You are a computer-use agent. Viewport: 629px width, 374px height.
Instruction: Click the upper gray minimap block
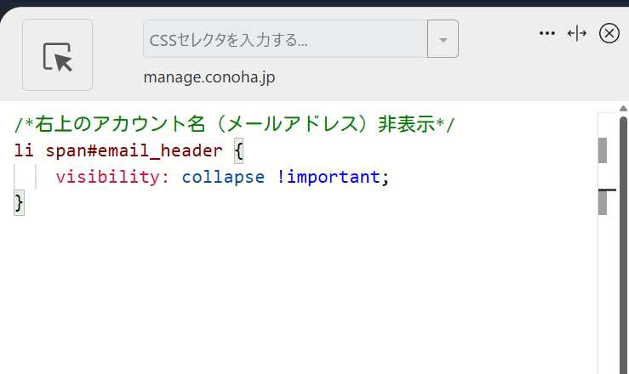tap(603, 150)
